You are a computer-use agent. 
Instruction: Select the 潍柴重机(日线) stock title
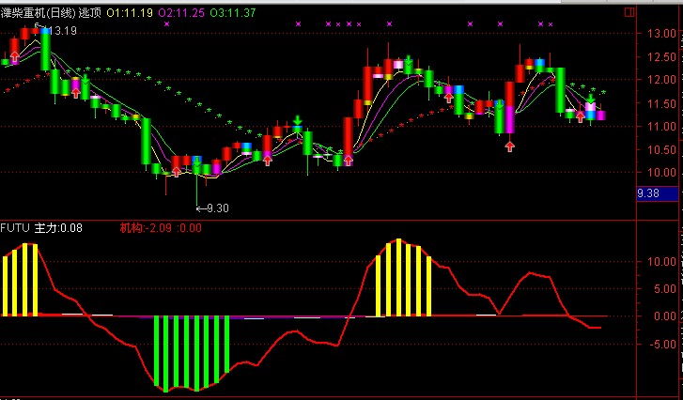coord(38,11)
